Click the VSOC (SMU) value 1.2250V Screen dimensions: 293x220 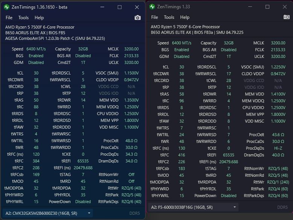(278, 67)
